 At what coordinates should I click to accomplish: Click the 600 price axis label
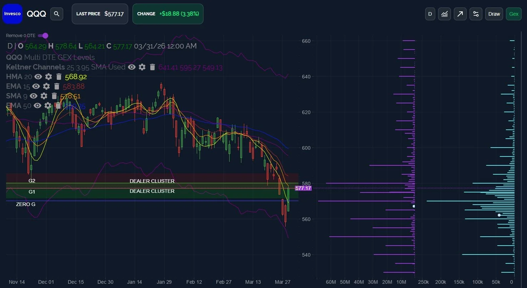point(306,148)
